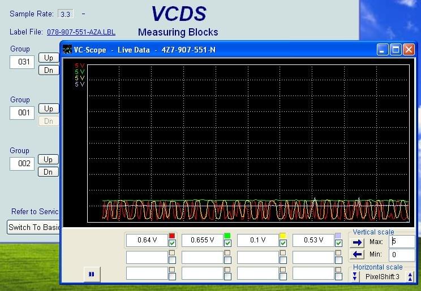Check the third-row checkbox below the red channel
Viewport: 421px width, 291px height.
pyautogui.click(x=172, y=276)
